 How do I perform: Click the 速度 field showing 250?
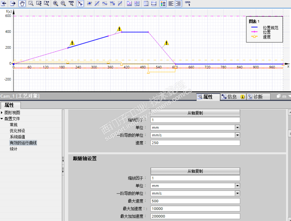pos(195,143)
